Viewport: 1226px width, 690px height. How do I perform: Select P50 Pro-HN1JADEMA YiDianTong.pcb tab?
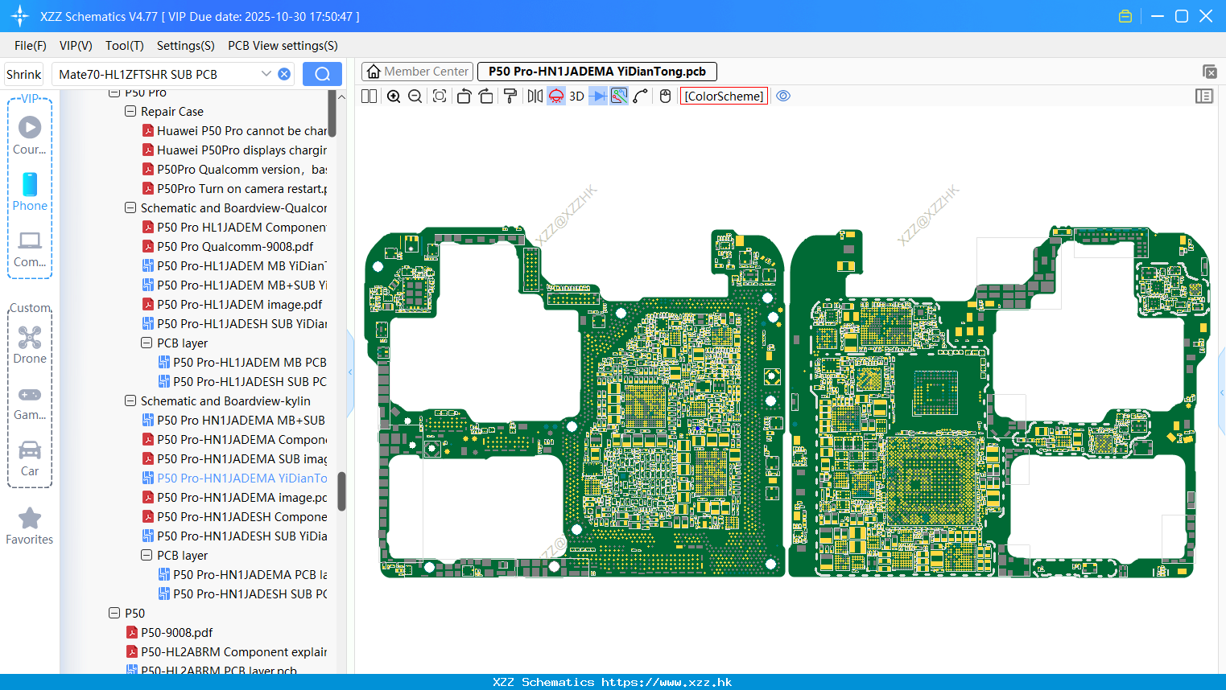[596, 72]
